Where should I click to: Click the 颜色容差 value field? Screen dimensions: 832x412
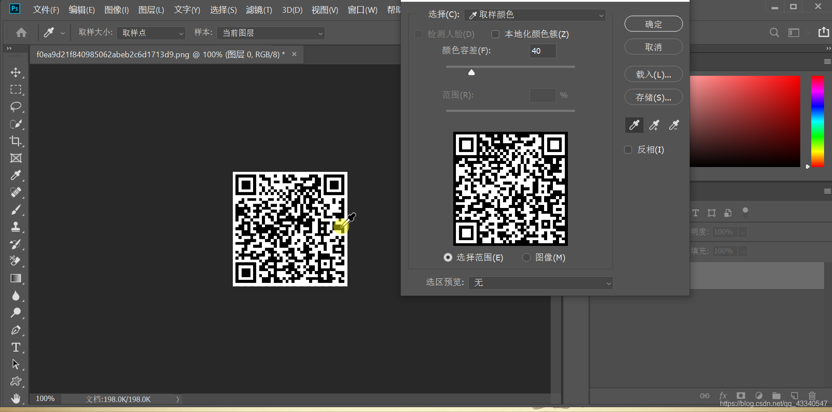click(543, 51)
